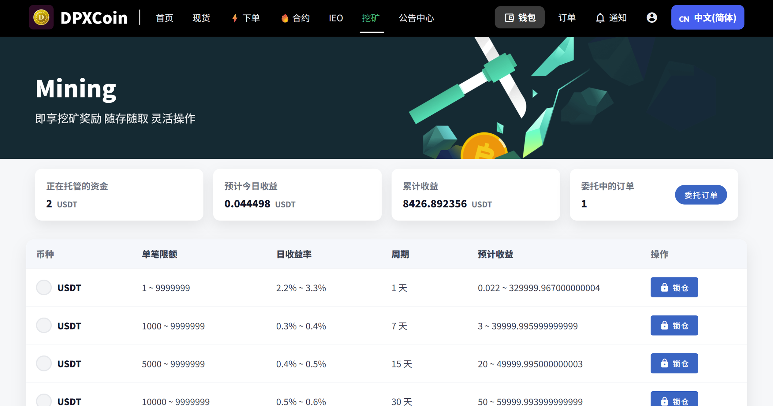Click the wallet icon in 钱包 button
The width and height of the screenshot is (773, 406).
pos(509,18)
